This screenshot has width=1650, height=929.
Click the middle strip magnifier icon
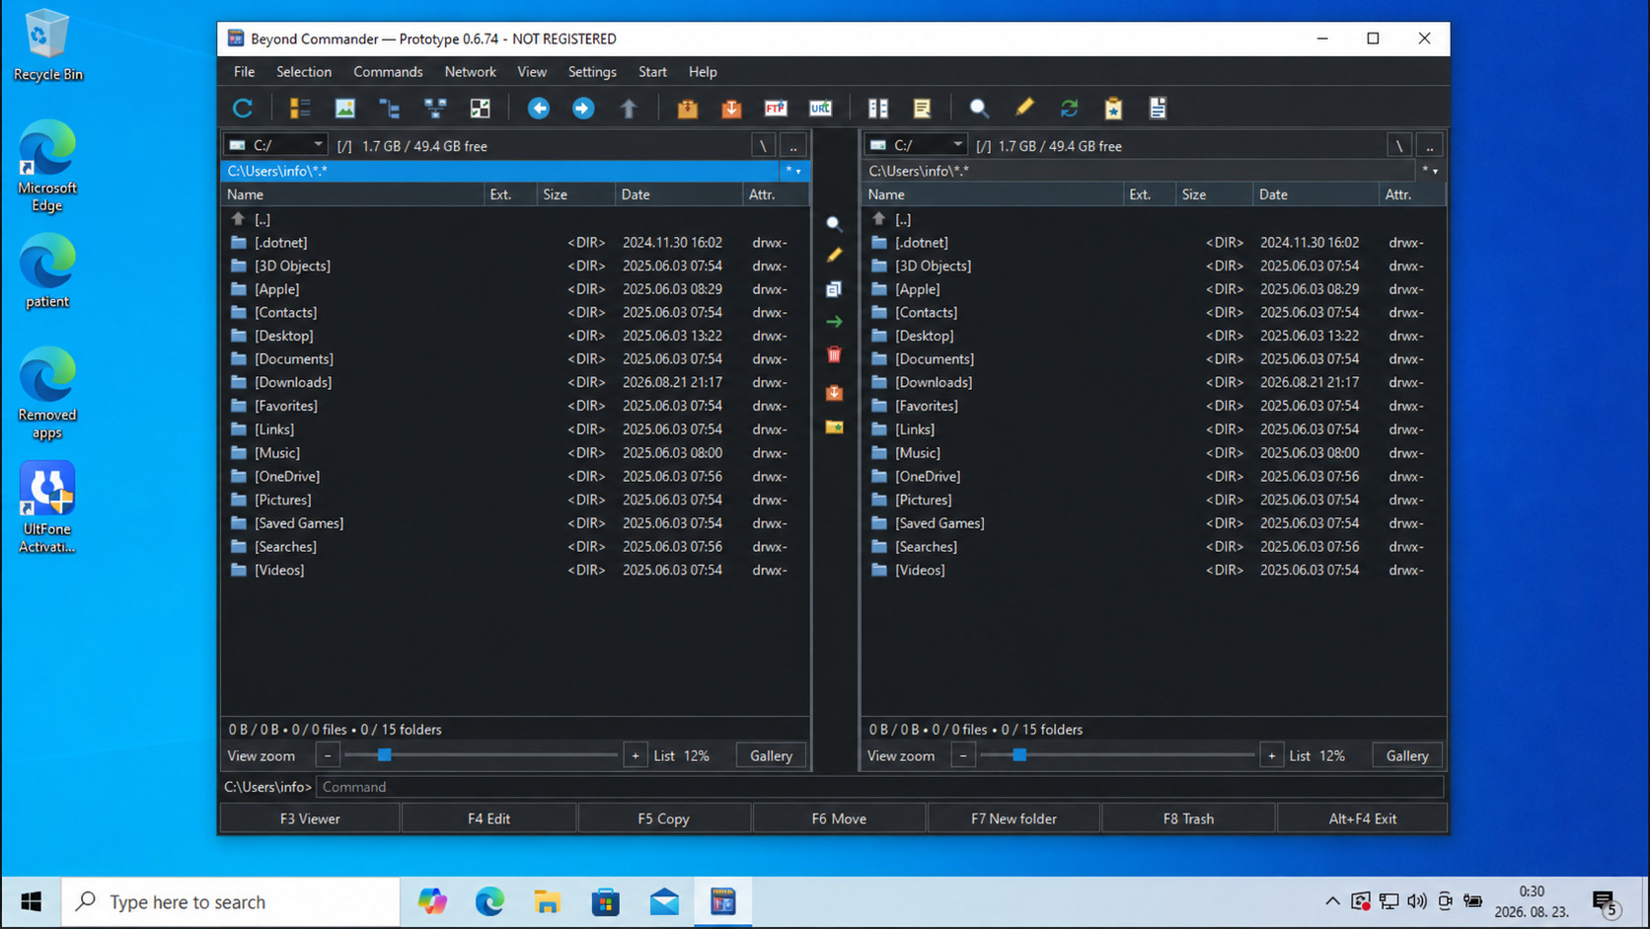(x=834, y=224)
